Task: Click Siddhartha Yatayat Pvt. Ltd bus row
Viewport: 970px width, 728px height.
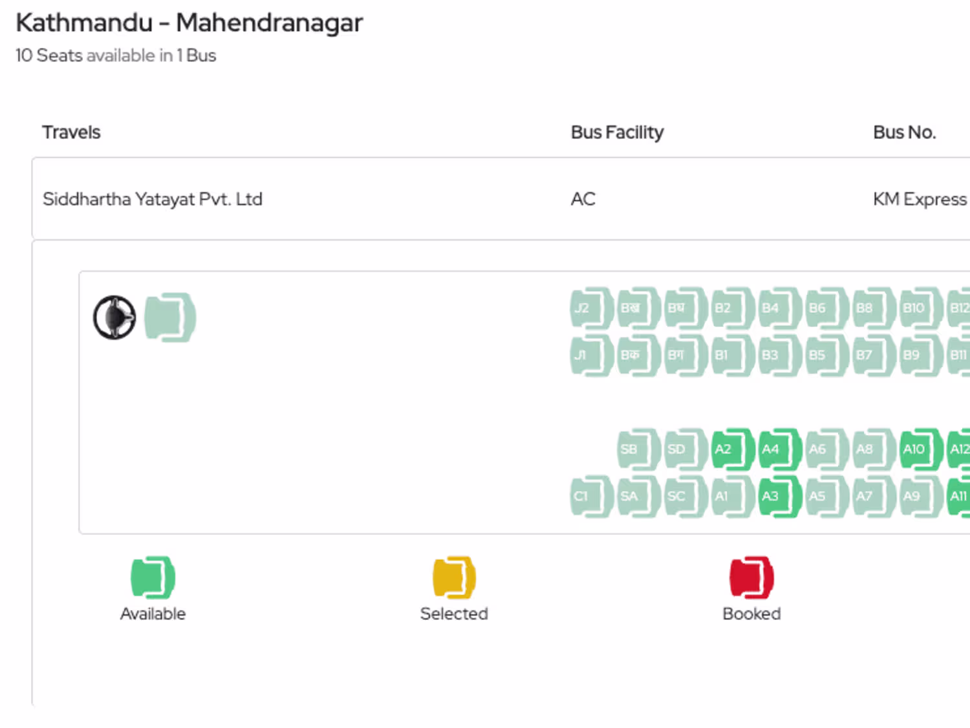Action: (153, 199)
